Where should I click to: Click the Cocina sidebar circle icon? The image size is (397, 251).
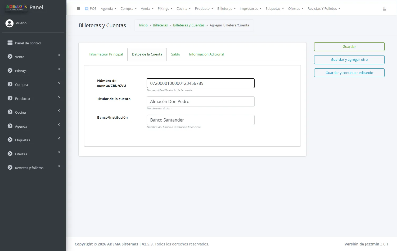10,112
